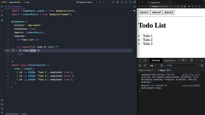Open the structure tool window icon
This screenshot has height=115, width=205.
pos(2,15)
